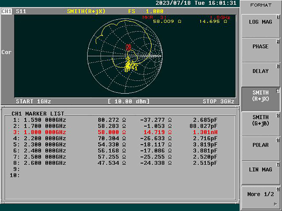Click the START 1GHz label
This screenshot has height=211, width=282.
(33, 101)
